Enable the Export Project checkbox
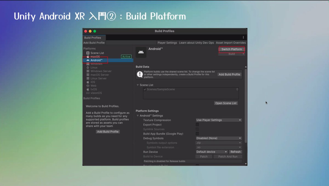 [x=197, y=124]
